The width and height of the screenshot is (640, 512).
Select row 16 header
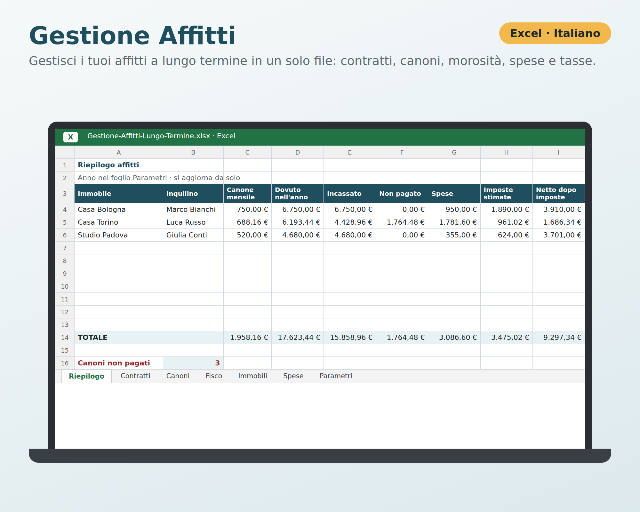(x=65, y=363)
